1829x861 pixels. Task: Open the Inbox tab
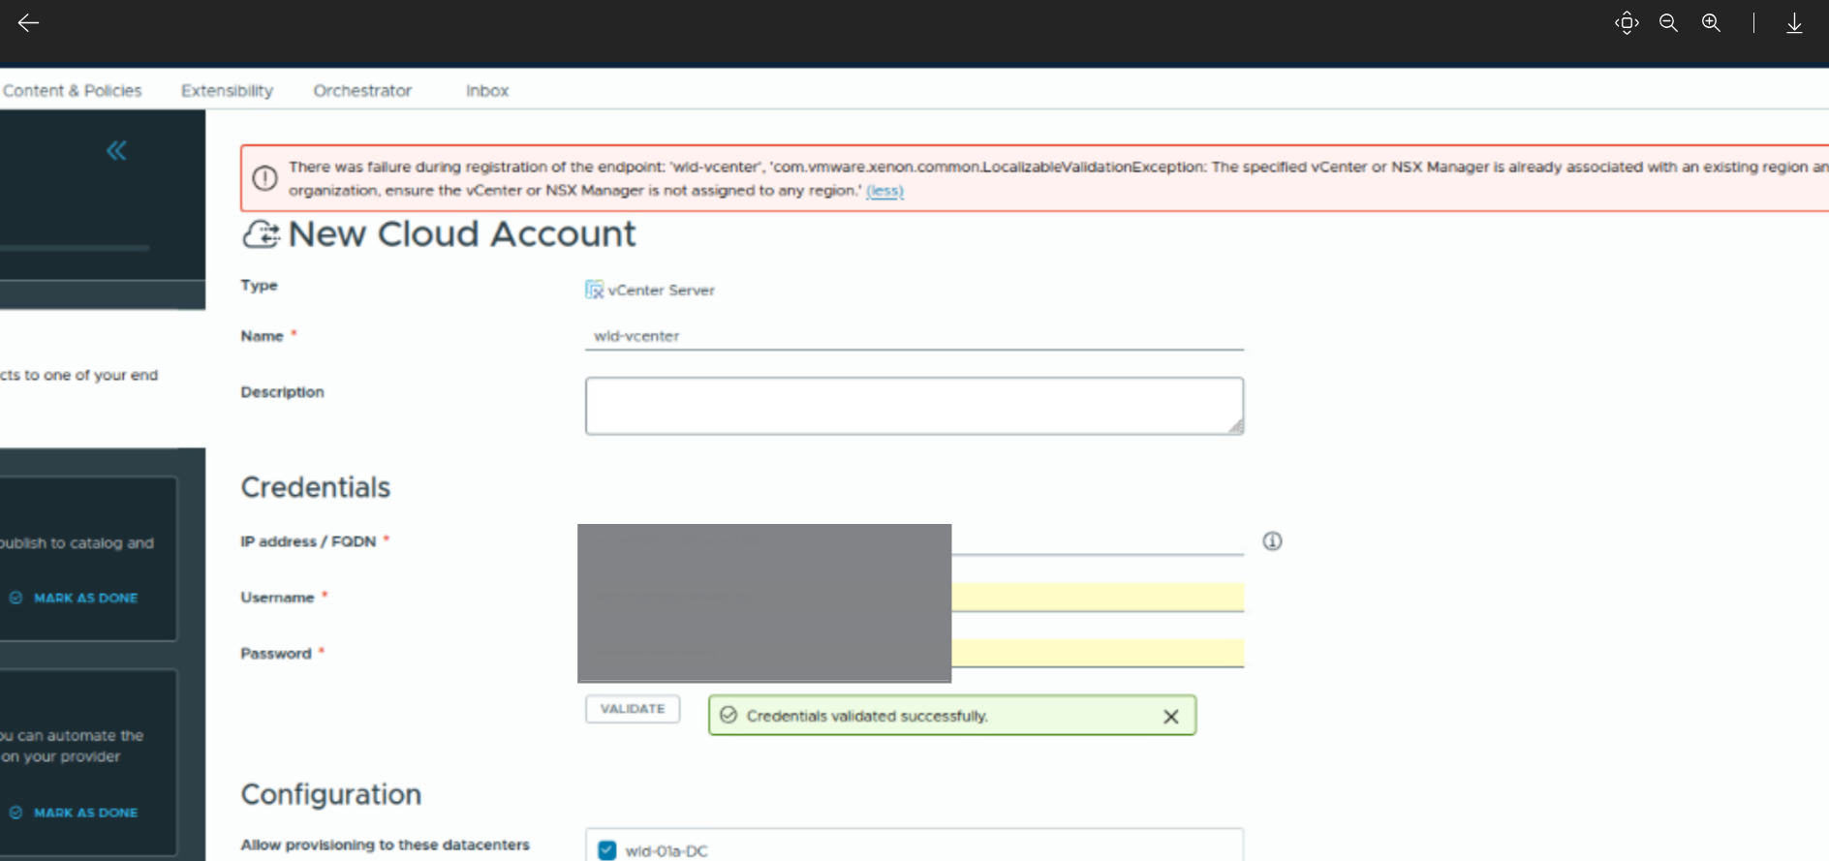pyautogui.click(x=486, y=91)
